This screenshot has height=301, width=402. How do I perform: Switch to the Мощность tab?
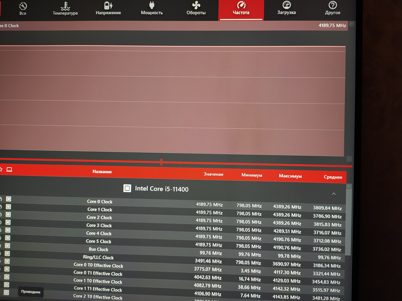[x=152, y=9]
